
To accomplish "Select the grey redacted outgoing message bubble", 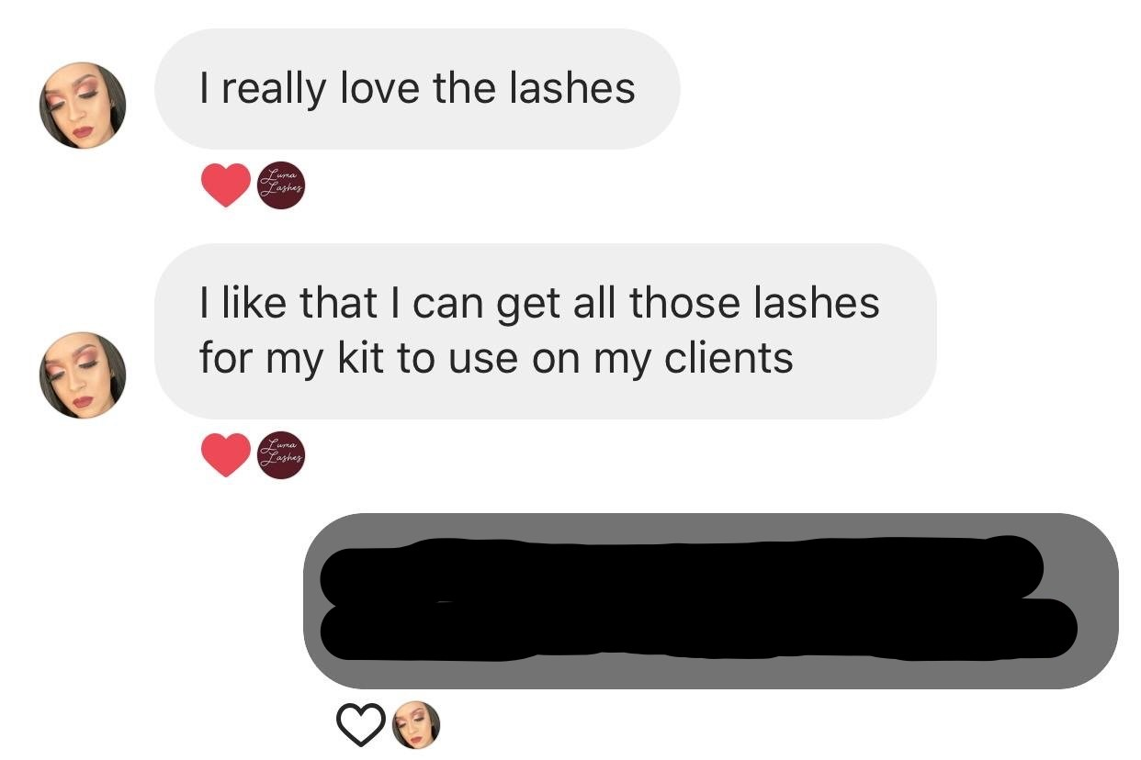I will [x=711, y=600].
